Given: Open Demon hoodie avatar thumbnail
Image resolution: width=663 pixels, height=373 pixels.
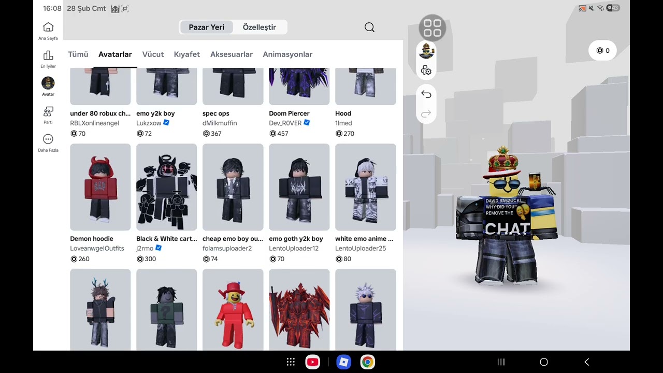Looking at the screenshot, I should (100, 187).
